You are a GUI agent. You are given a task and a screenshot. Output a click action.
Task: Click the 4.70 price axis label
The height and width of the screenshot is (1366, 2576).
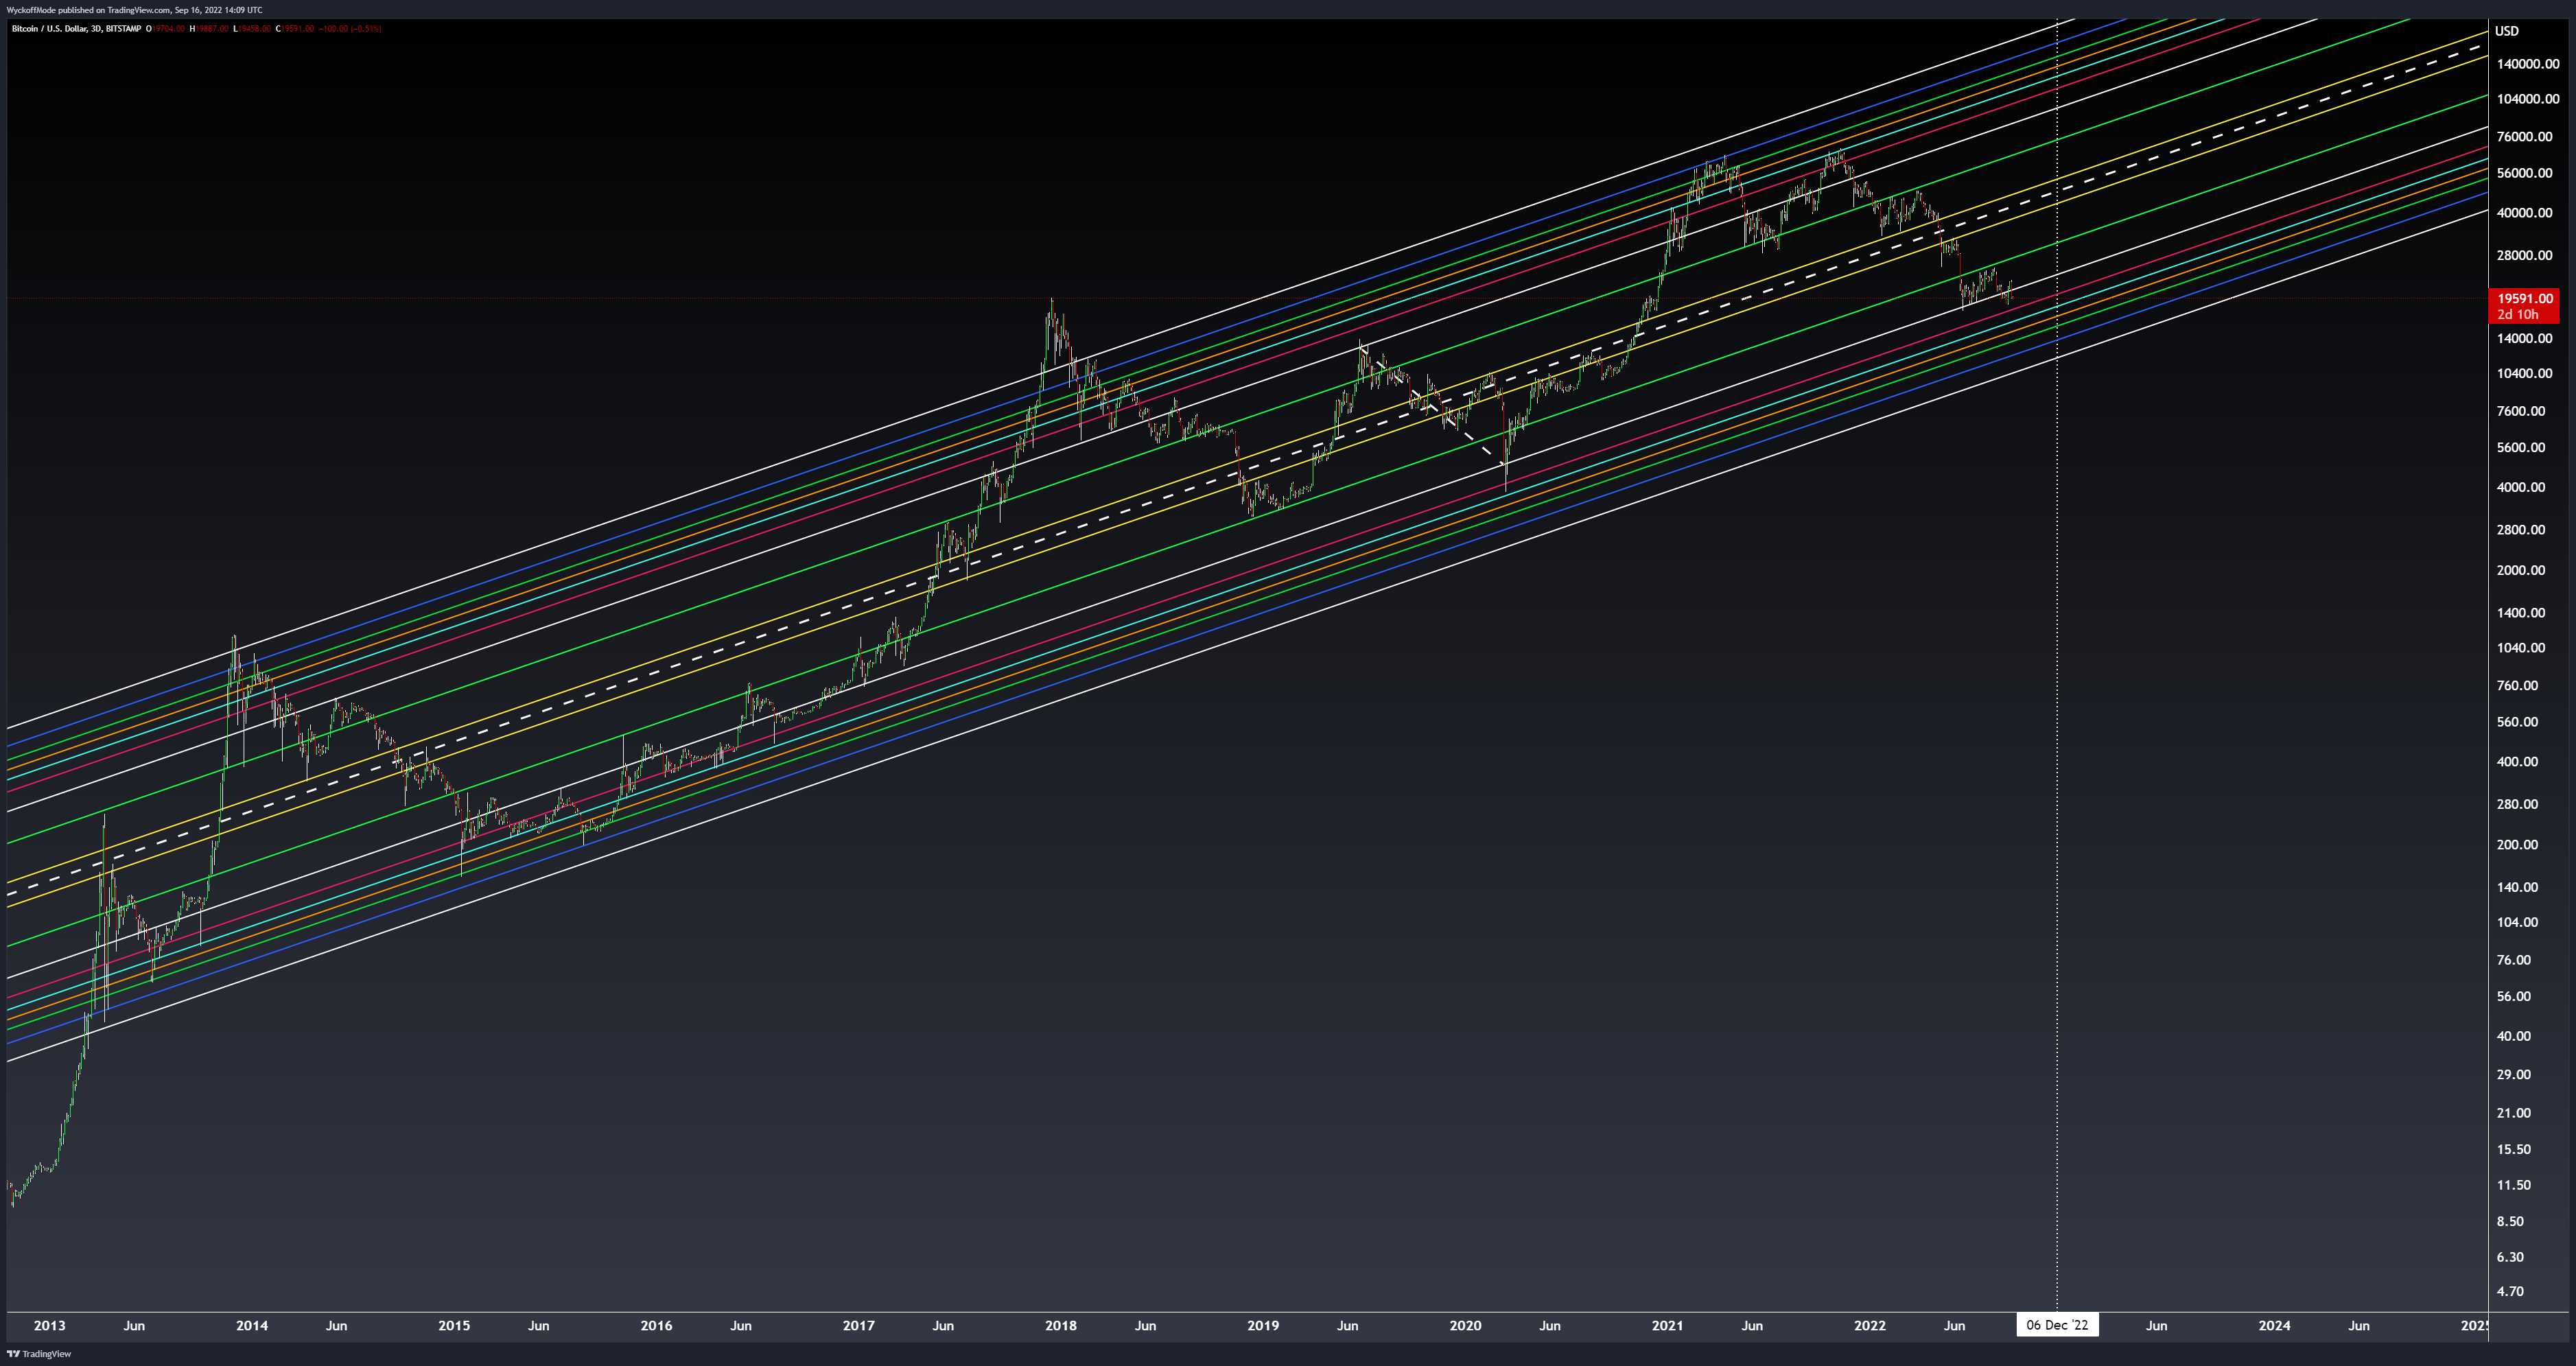[2510, 1292]
